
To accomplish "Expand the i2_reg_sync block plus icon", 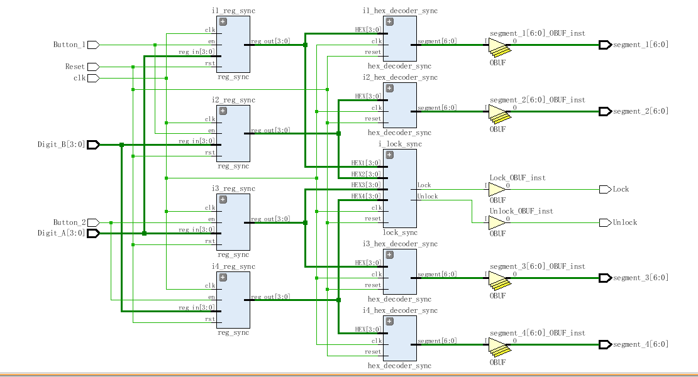I will click(223, 111).
